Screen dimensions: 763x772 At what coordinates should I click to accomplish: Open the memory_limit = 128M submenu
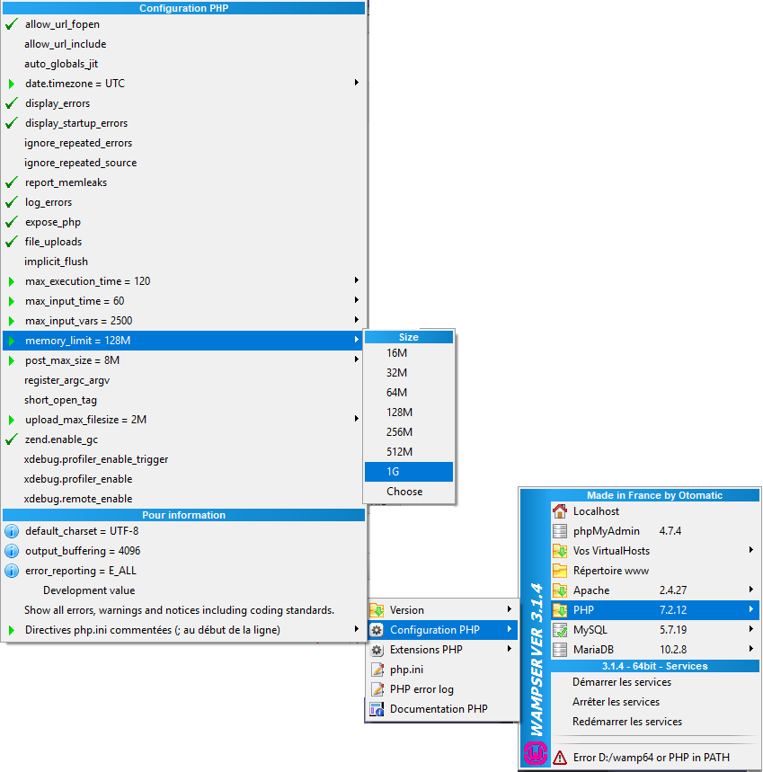click(x=183, y=341)
